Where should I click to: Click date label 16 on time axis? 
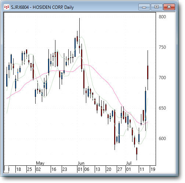54,169
